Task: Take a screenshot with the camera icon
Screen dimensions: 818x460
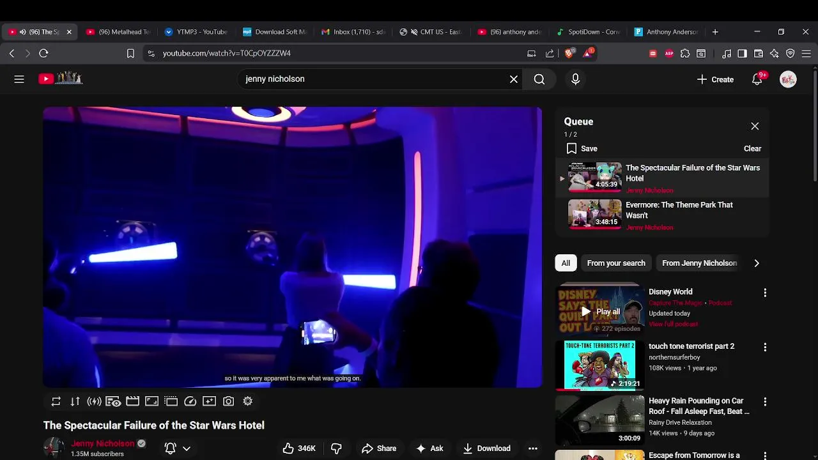Action: (228, 401)
